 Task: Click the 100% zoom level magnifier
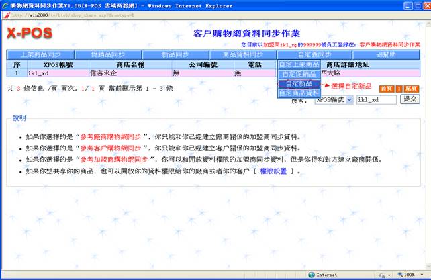coord(399,275)
